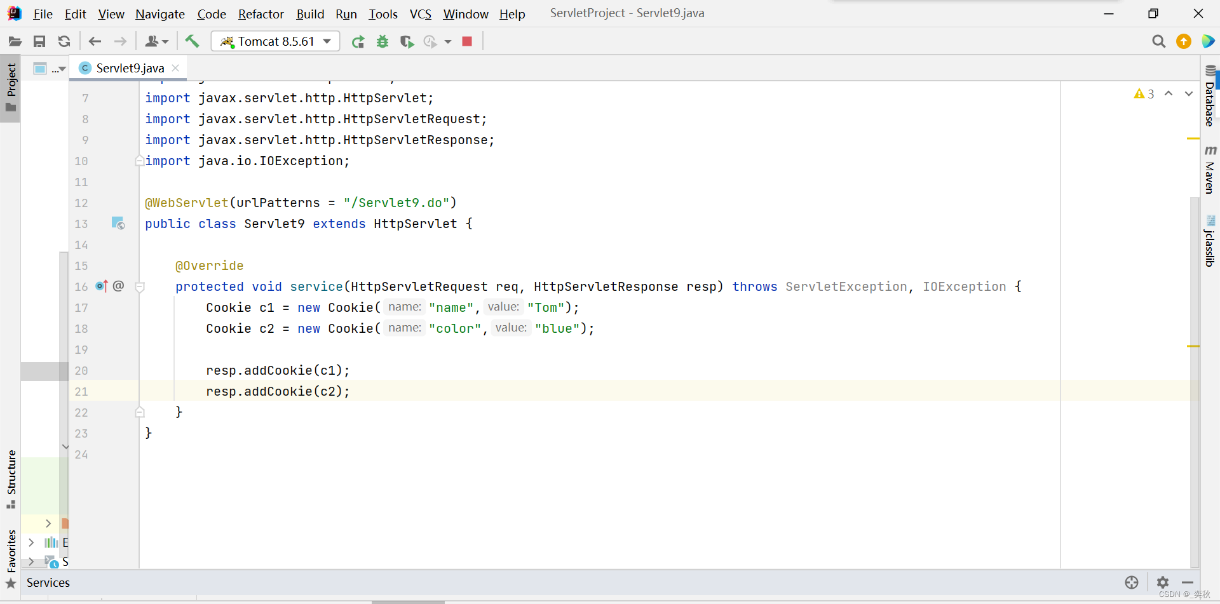Toggle the Database tool window
The height and width of the screenshot is (604, 1220).
[1210, 96]
